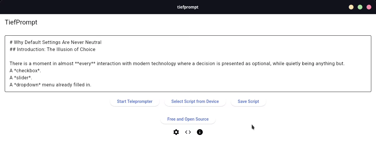Place cursor on the 'A *checkbox*.' line
The image size is (376, 166).
click(25, 71)
